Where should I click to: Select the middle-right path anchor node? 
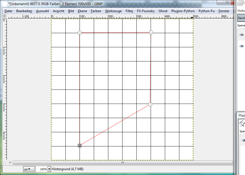pos(150,104)
